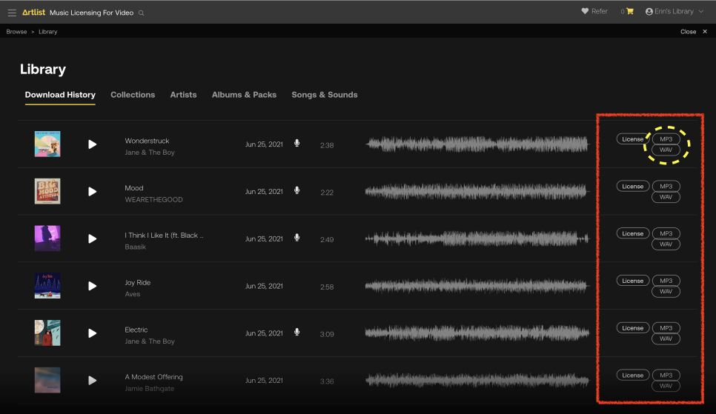The width and height of the screenshot is (716, 414).
Task: Go to Browse in the breadcrumb
Action: pyautogui.click(x=16, y=32)
